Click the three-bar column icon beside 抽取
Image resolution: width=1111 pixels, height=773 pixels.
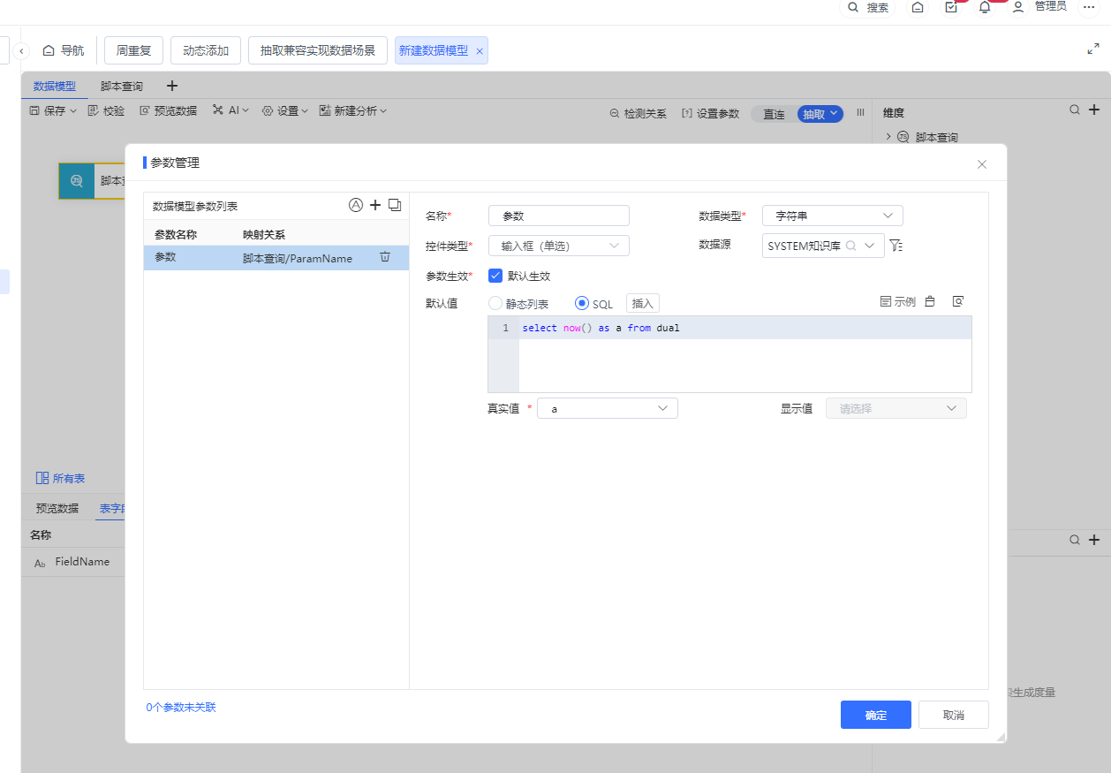tap(860, 113)
